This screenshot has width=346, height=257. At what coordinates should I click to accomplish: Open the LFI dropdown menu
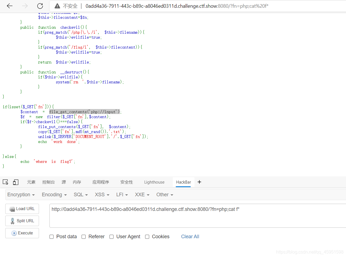tap(122, 195)
